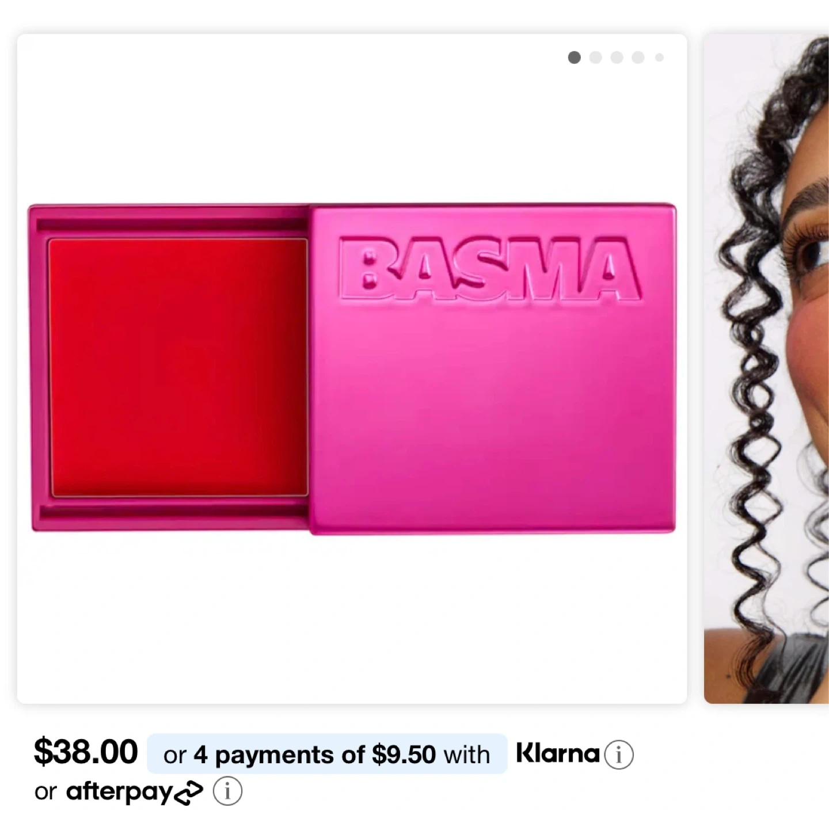Image resolution: width=829 pixels, height=815 pixels.
Task: Click the pink sliding lid of the compact
Action: [493, 368]
